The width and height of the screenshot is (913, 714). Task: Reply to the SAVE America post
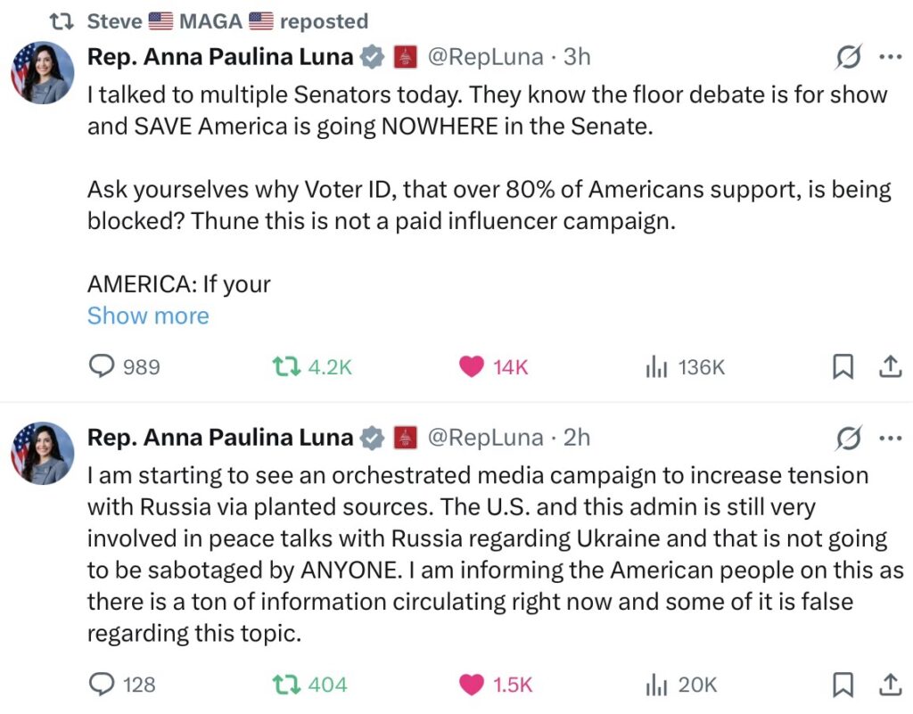103,366
